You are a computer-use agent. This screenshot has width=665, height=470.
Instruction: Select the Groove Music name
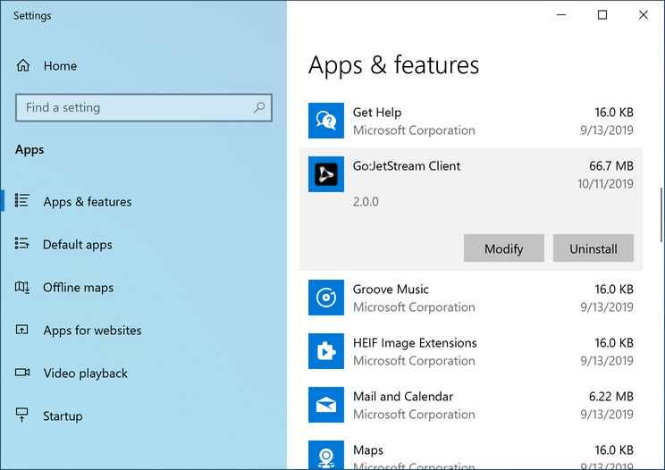(x=391, y=289)
